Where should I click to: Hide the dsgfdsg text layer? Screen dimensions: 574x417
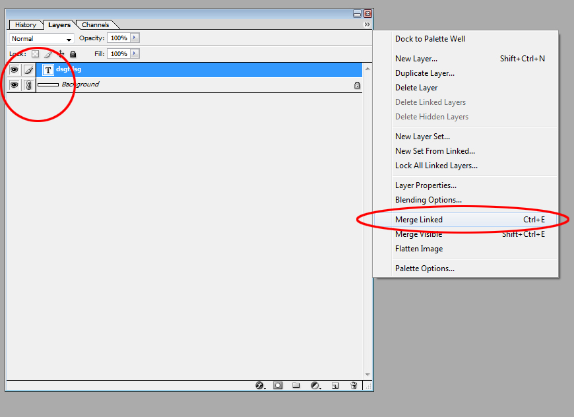(x=14, y=69)
